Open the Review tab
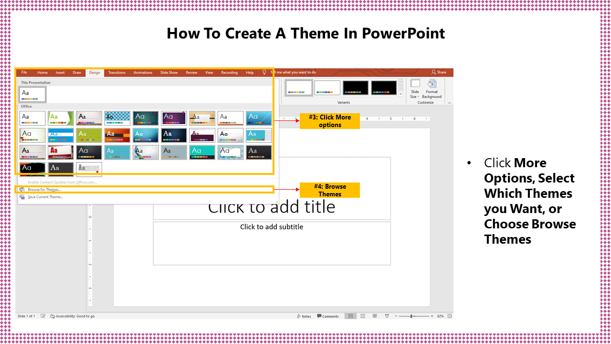The width and height of the screenshot is (611, 344). (x=191, y=73)
